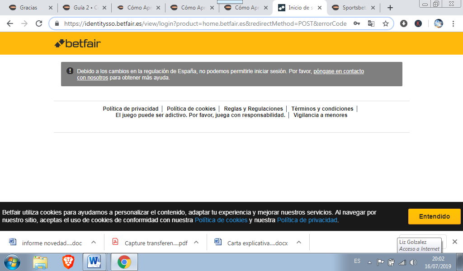Close the Inicio de sesión tab
The height and width of the screenshot is (271, 463).
320,8
